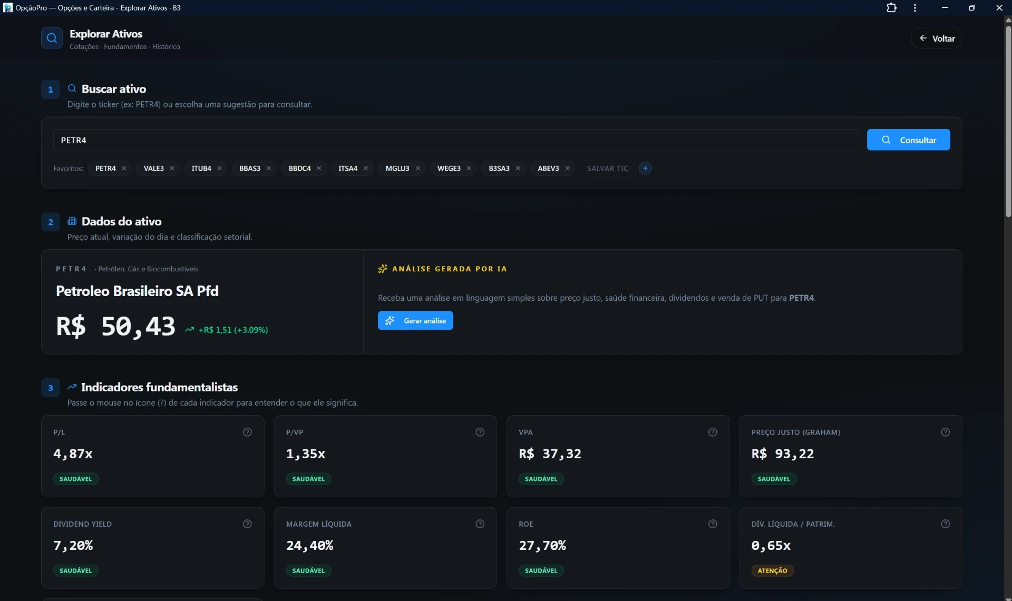Remove BBAS3 from favorites
Screen dimensions: 1012x601
pyautogui.click(x=269, y=169)
